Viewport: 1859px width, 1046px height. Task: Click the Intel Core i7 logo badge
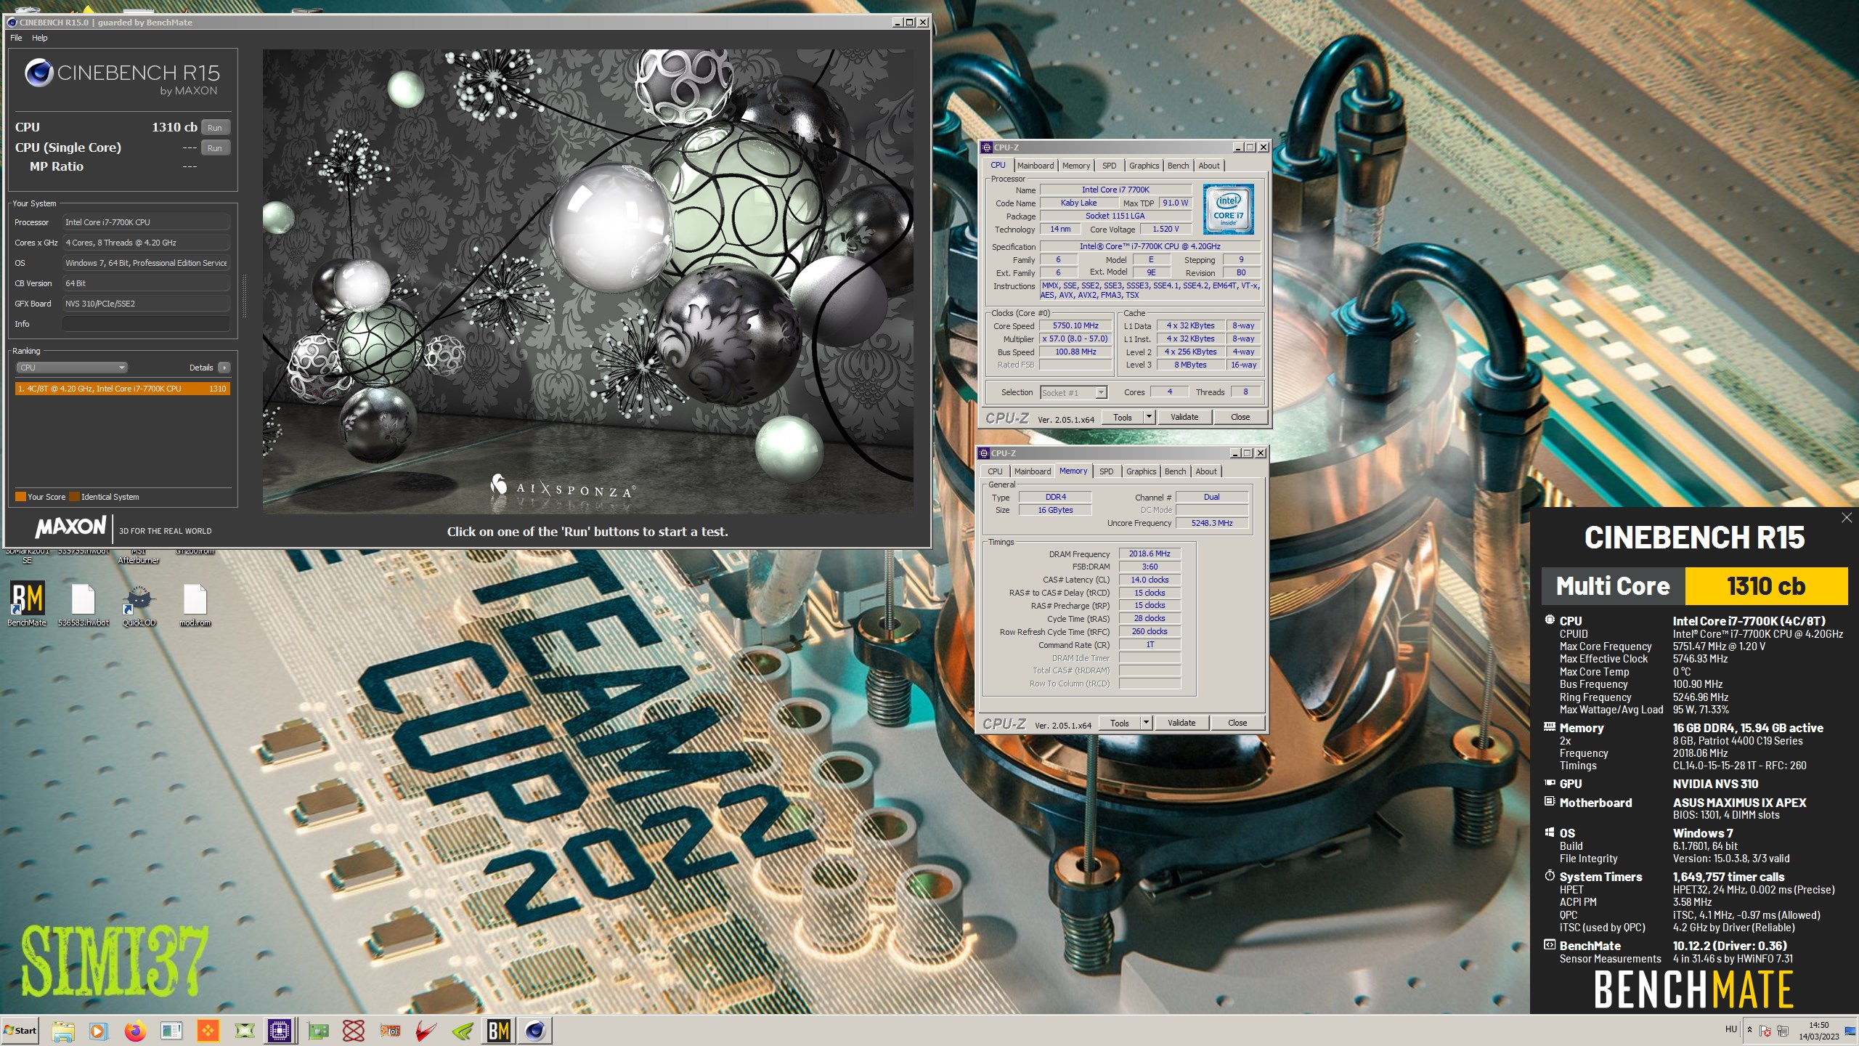pyautogui.click(x=1229, y=209)
